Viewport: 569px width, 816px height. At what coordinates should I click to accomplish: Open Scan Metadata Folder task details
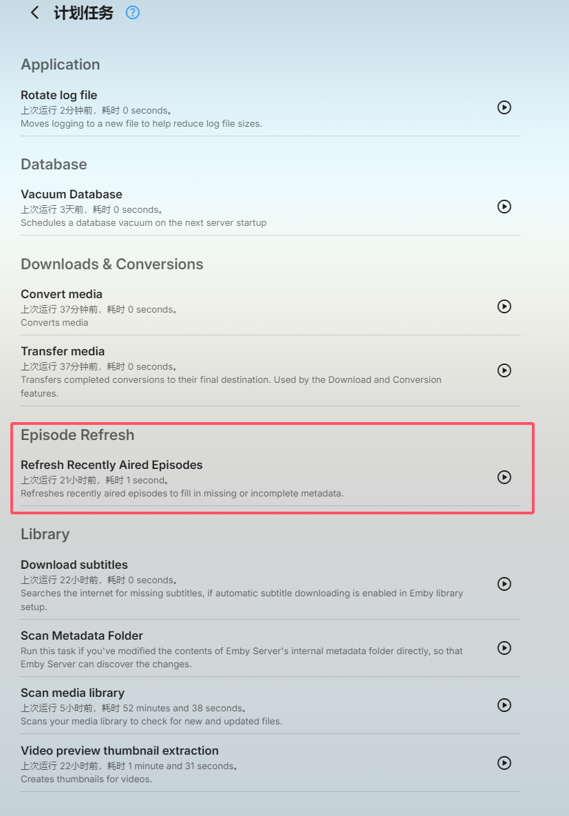[x=82, y=636]
